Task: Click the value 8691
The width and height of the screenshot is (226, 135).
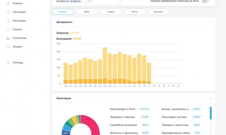Action: 197,125
